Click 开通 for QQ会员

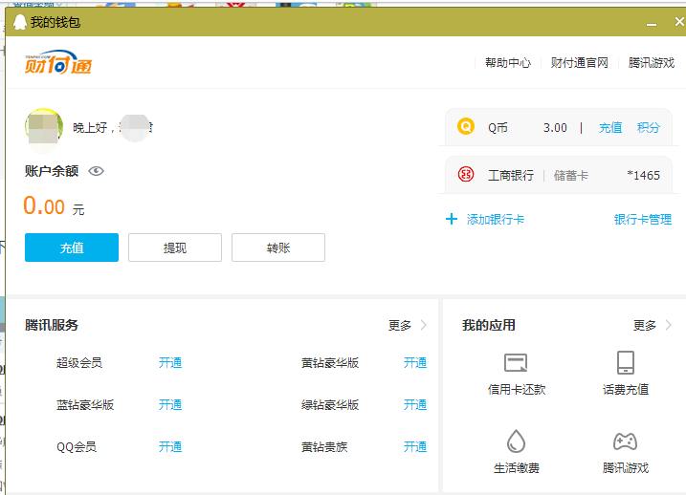tap(170, 446)
